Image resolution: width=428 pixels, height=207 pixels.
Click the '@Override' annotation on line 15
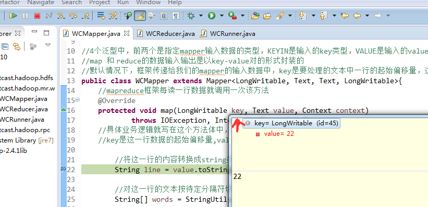(117, 100)
